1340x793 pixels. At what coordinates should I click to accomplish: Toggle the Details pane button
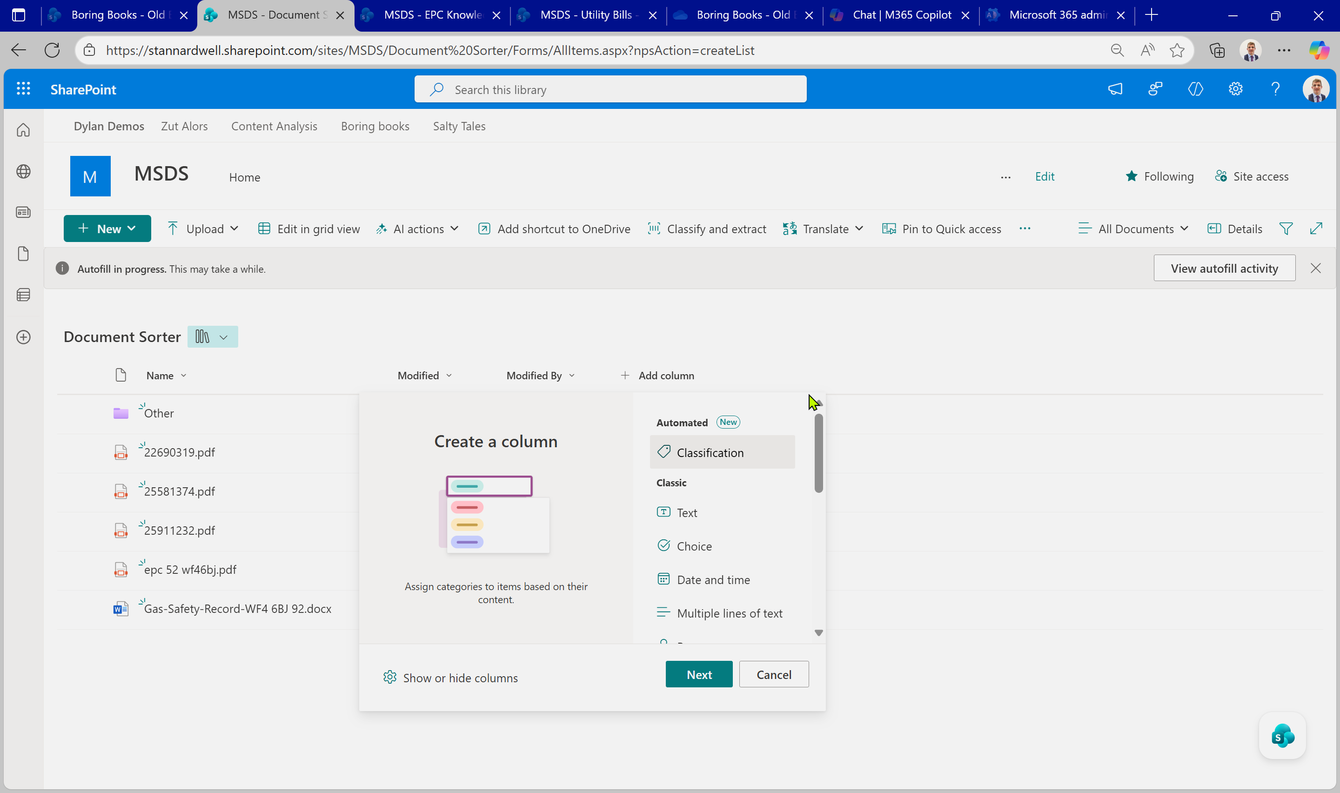pyautogui.click(x=1234, y=228)
